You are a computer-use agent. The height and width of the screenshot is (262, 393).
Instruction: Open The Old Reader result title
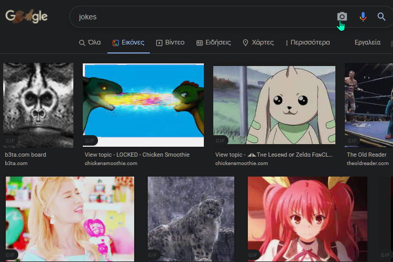[367, 155]
